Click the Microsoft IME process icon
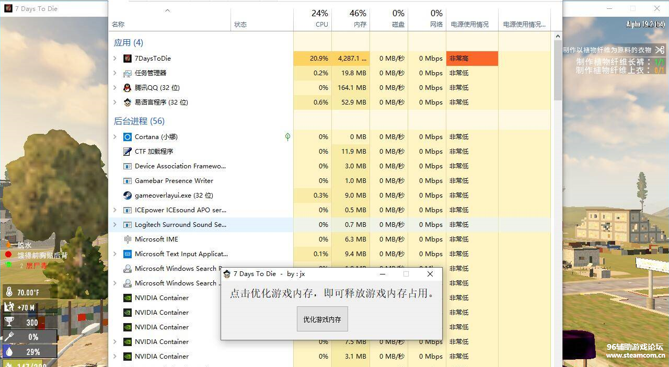The width and height of the screenshot is (669, 367). [x=127, y=239]
